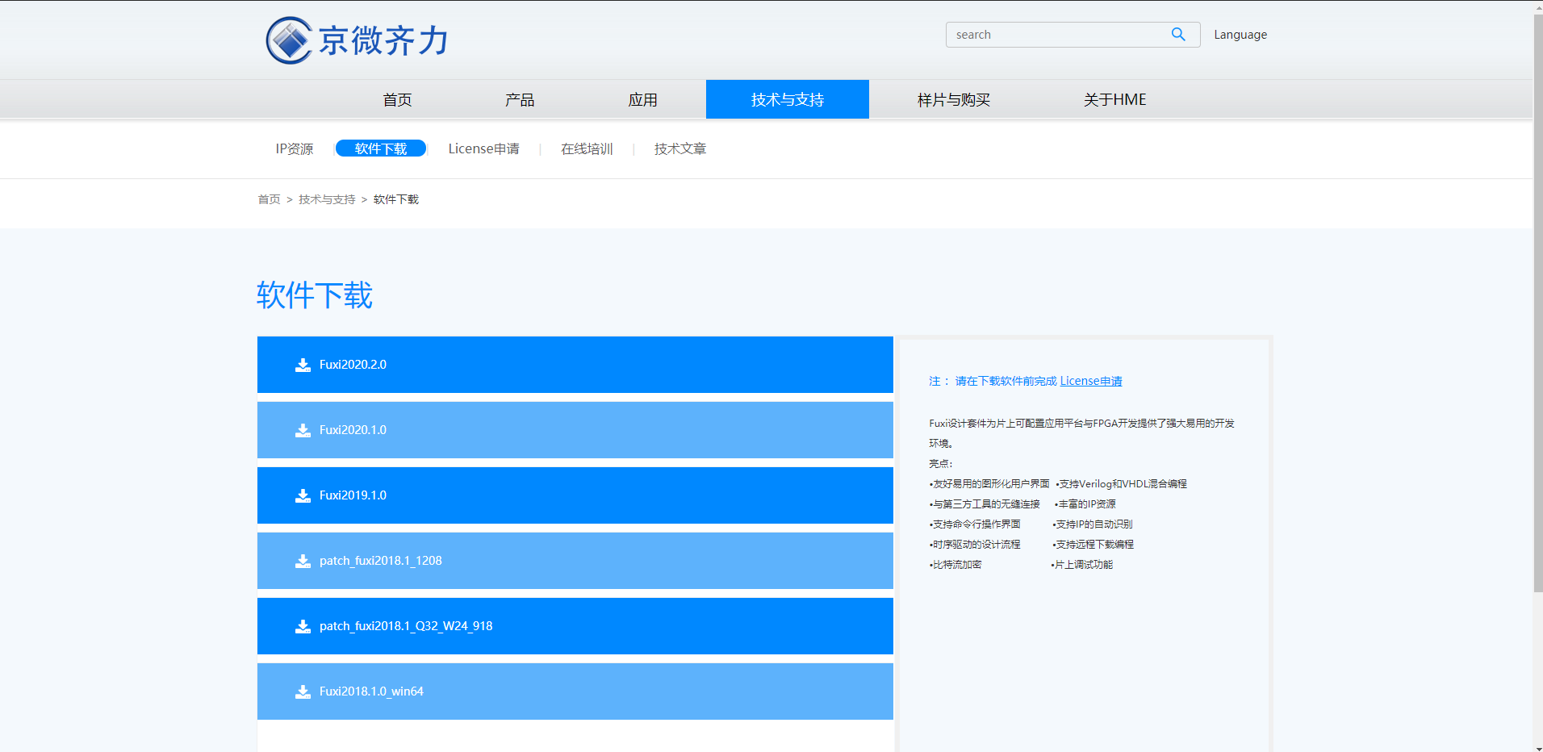Open the Language selector
The width and height of the screenshot is (1543, 752).
(x=1240, y=34)
